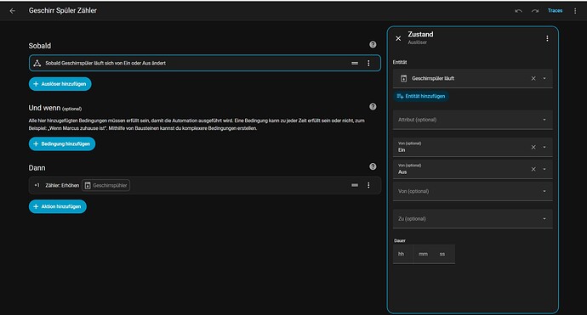Click the ss duration field
This screenshot has height=315, width=587.
(443, 254)
